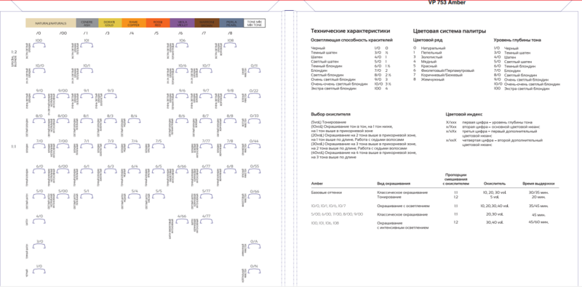Select the 1/0 black shade swatch bracket
582x287 pixels.
click(x=39, y=272)
